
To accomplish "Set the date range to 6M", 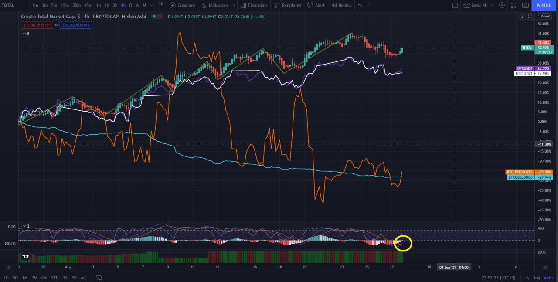I will click(44, 278).
